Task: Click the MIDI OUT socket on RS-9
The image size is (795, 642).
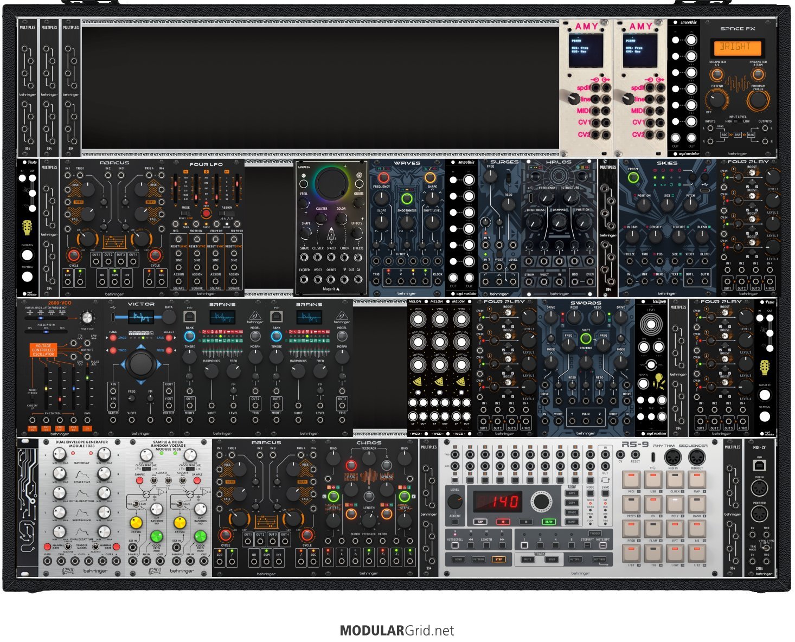Action: click(696, 457)
